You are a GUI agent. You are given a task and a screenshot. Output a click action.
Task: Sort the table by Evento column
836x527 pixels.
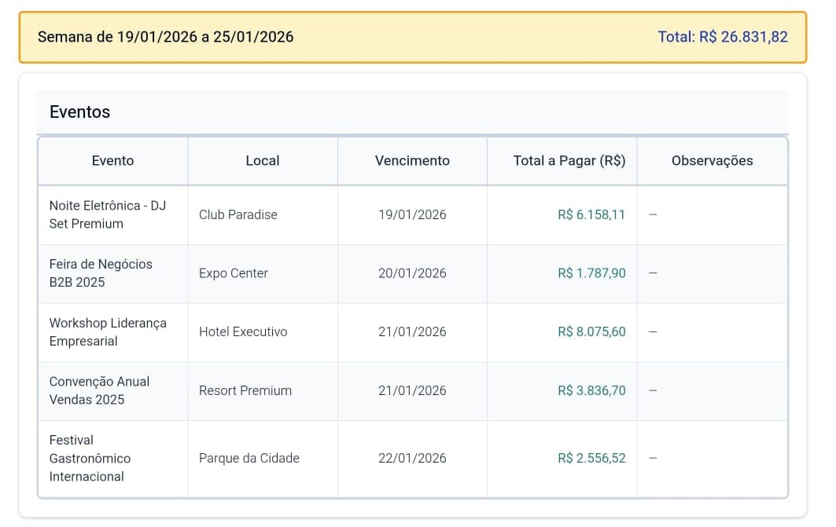point(112,160)
